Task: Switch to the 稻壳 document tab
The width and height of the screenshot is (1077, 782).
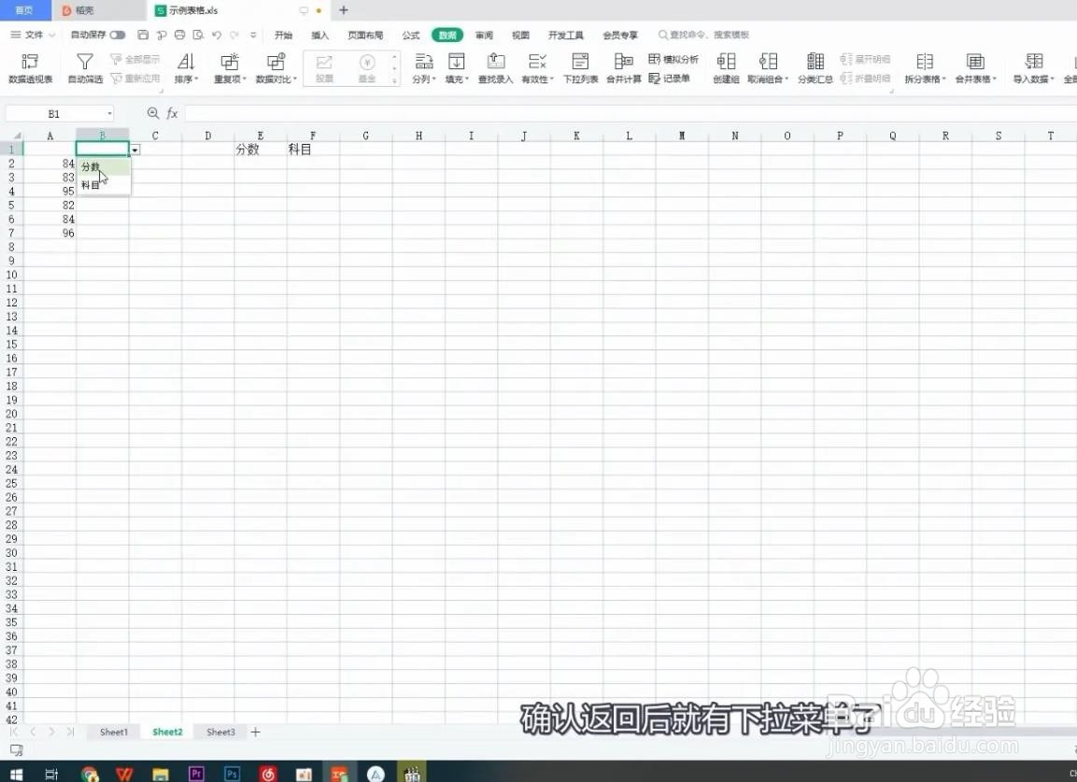Action: point(99,10)
